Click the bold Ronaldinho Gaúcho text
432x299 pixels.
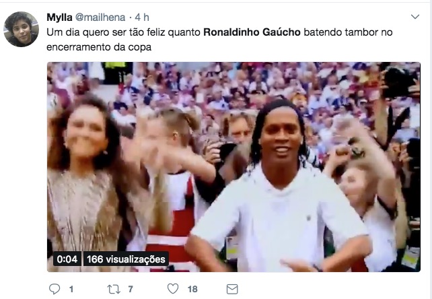(x=252, y=32)
